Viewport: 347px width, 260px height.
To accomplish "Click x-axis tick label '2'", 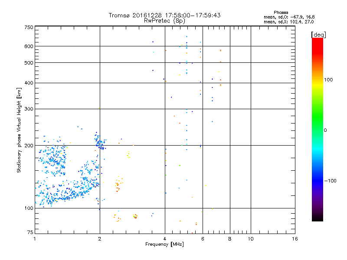I will 100,239.
